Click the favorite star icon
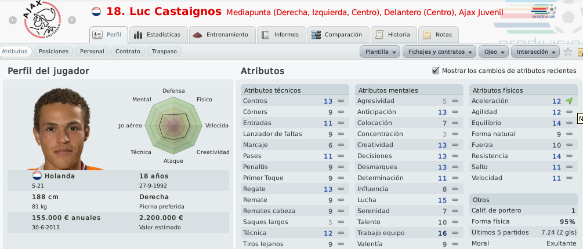Screen dimensions: 583x249 coord(567,52)
